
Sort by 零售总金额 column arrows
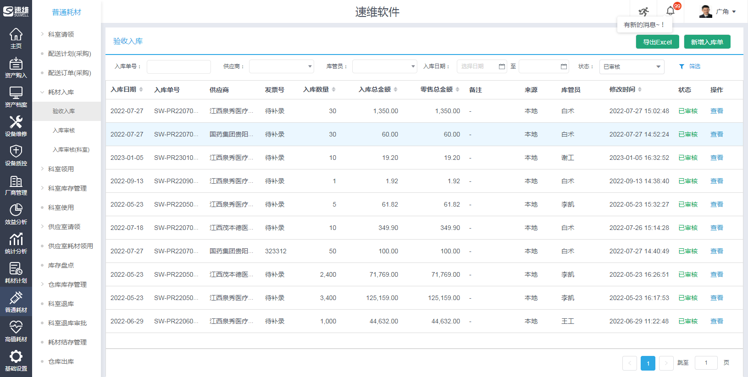[457, 89]
